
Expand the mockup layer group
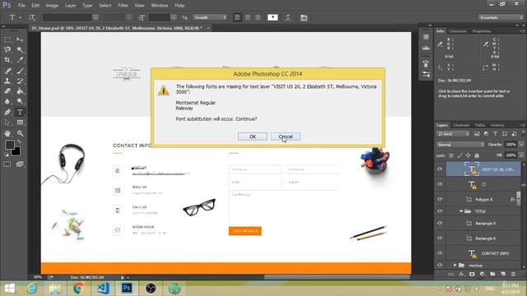point(455,265)
